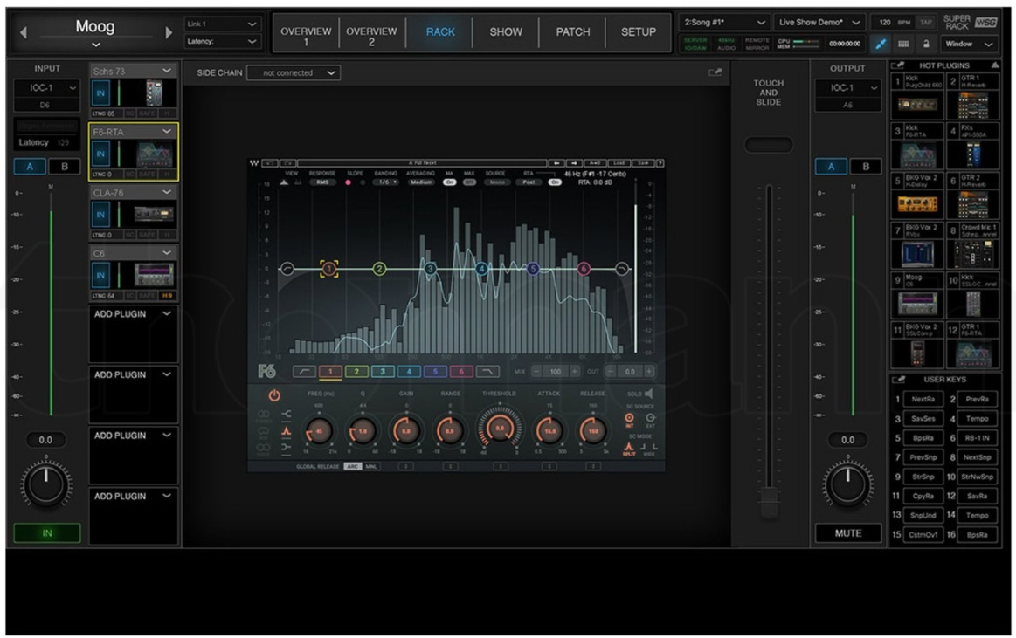Screen dimensions: 1016x638
Task: Switch to the PATCH tab
Action: click(573, 31)
